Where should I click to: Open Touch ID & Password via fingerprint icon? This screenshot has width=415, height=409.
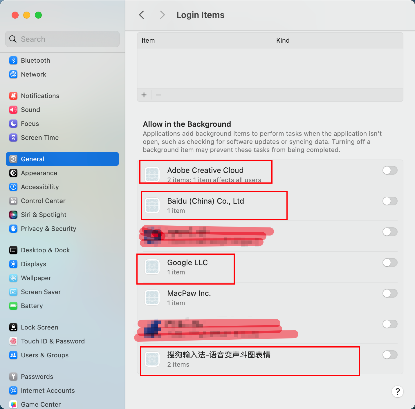pyautogui.click(x=13, y=341)
